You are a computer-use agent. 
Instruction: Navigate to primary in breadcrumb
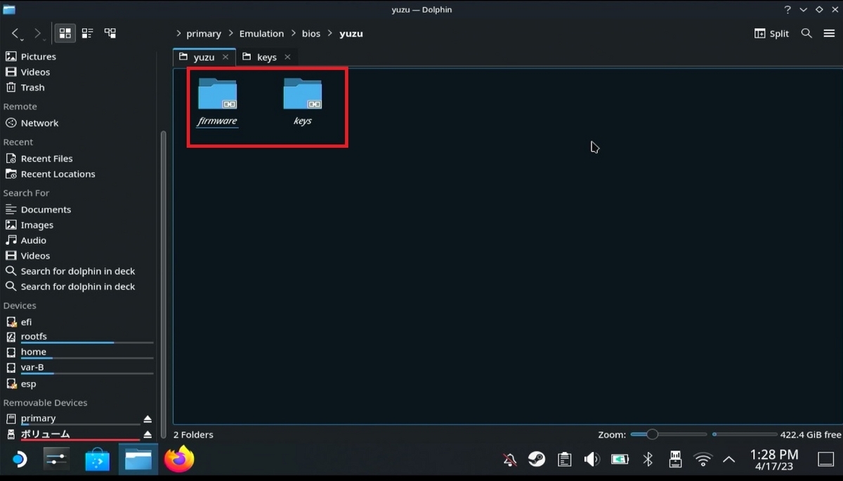pos(204,34)
